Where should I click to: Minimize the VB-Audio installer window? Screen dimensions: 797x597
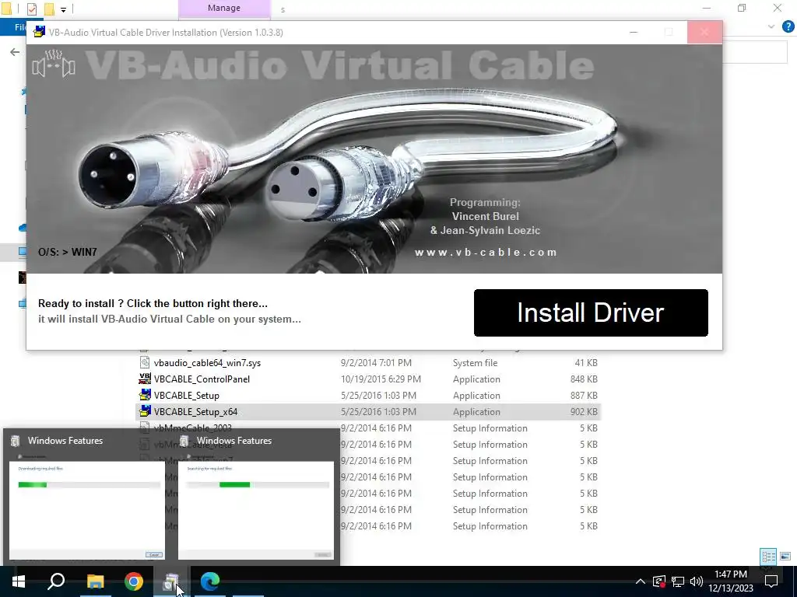point(634,33)
